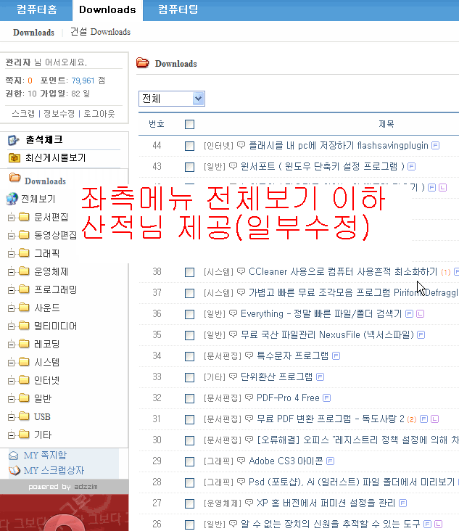Open the 정보수정 link

(59, 113)
